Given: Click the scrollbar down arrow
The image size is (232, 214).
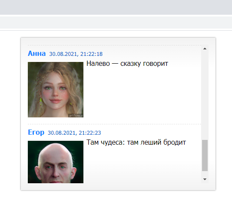Looking at the screenshot, I should [x=205, y=179].
